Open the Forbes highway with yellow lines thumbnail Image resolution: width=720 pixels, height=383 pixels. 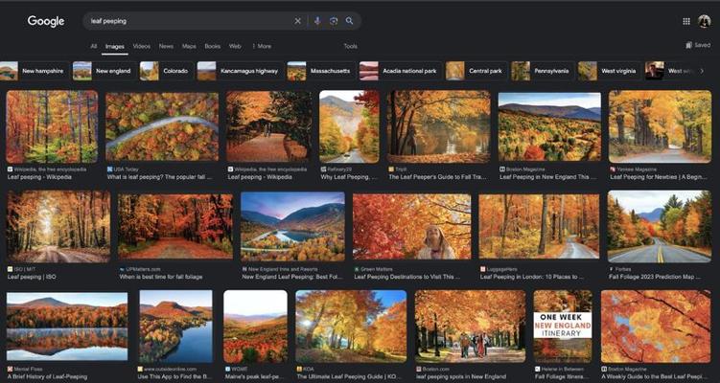[x=660, y=226]
